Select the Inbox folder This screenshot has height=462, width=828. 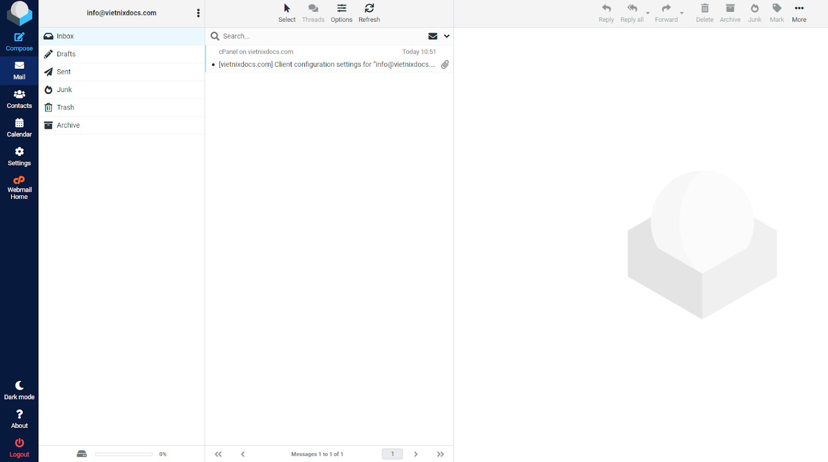coord(122,36)
